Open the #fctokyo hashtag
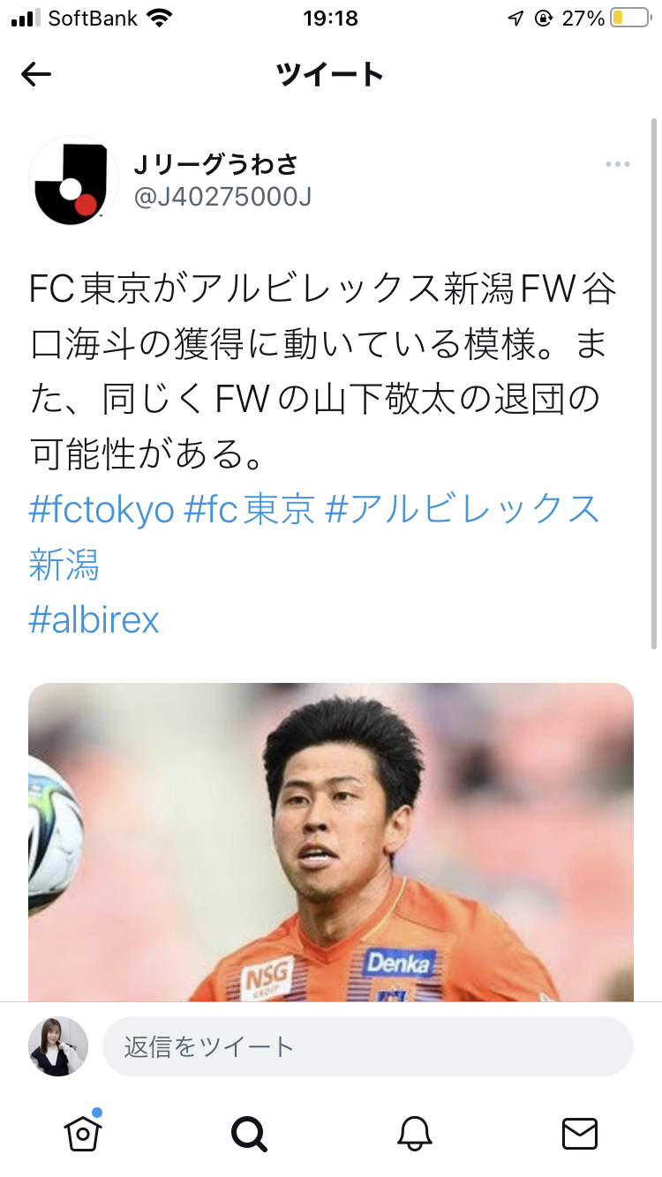 (102, 511)
